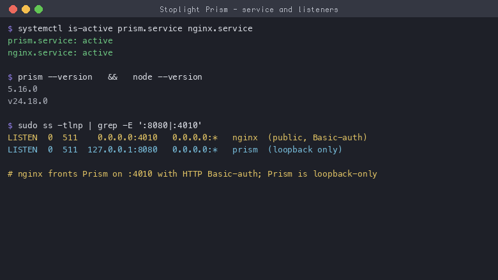Select the Prism version '5.16.0'
Screen dimensions: 498x280
(22, 89)
